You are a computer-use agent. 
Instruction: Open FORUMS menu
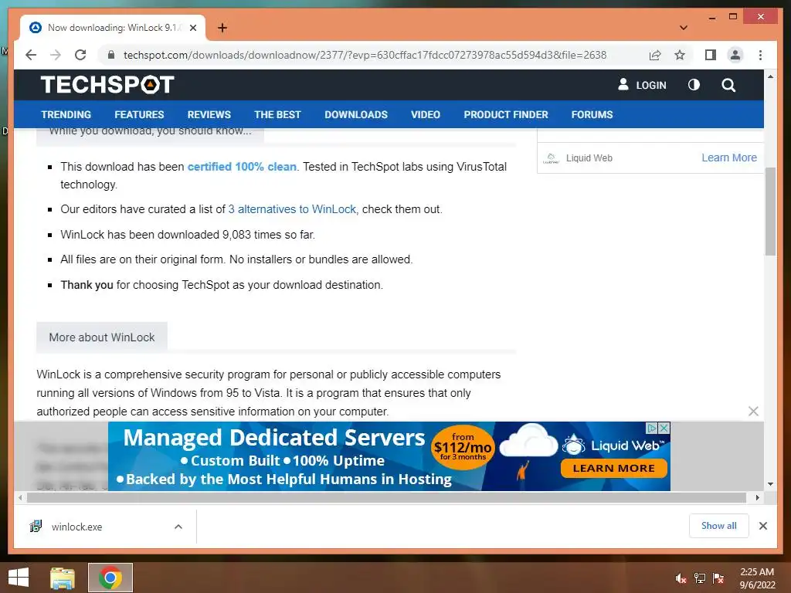(x=592, y=114)
